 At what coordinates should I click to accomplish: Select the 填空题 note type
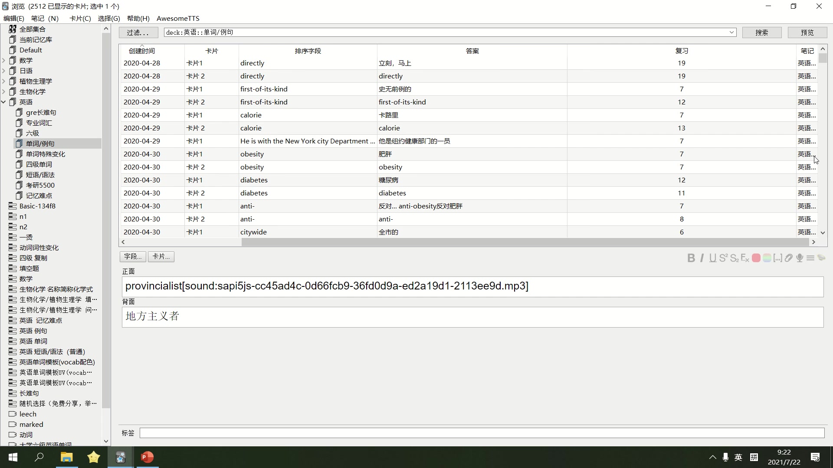click(x=29, y=268)
